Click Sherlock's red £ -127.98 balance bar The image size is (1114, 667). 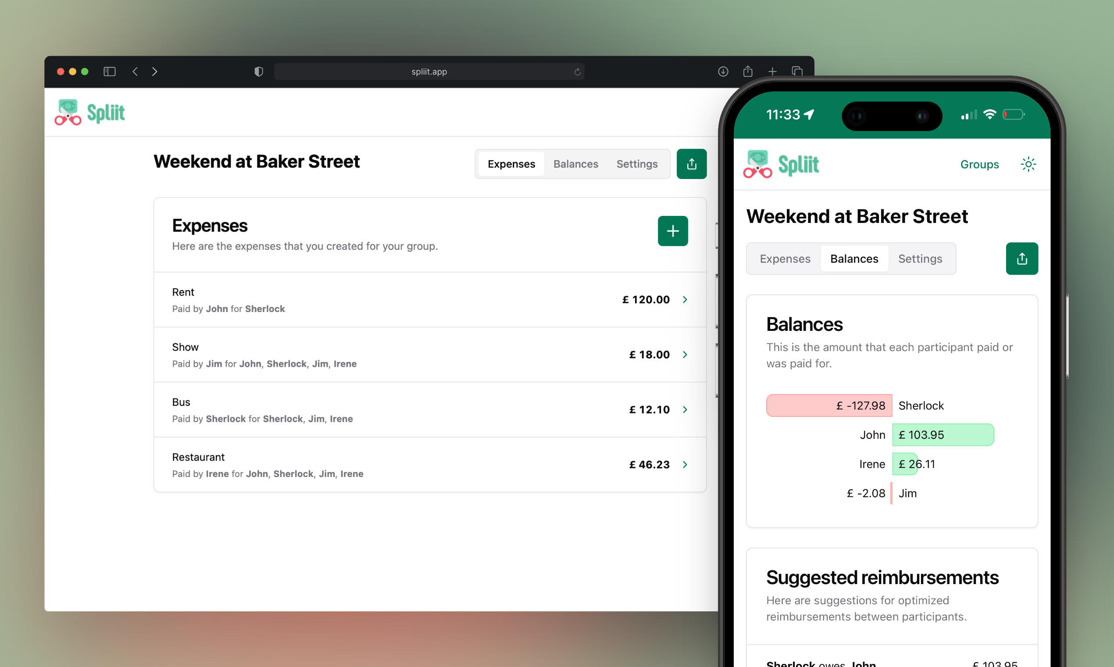pos(829,405)
